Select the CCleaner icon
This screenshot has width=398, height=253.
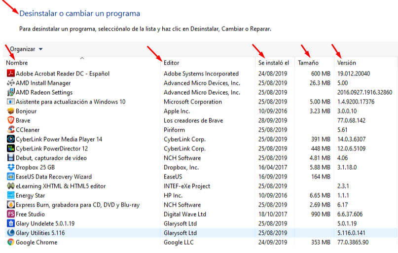coord(11,130)
